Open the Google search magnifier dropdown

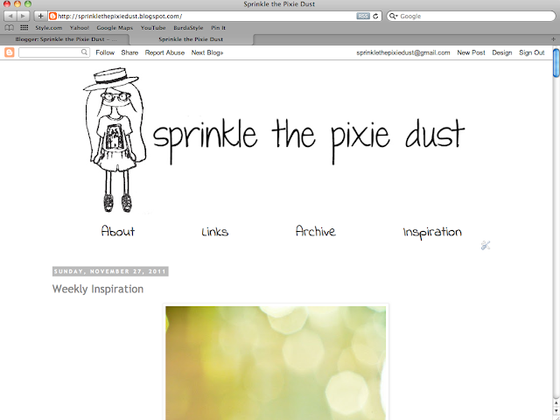point(393,16)
